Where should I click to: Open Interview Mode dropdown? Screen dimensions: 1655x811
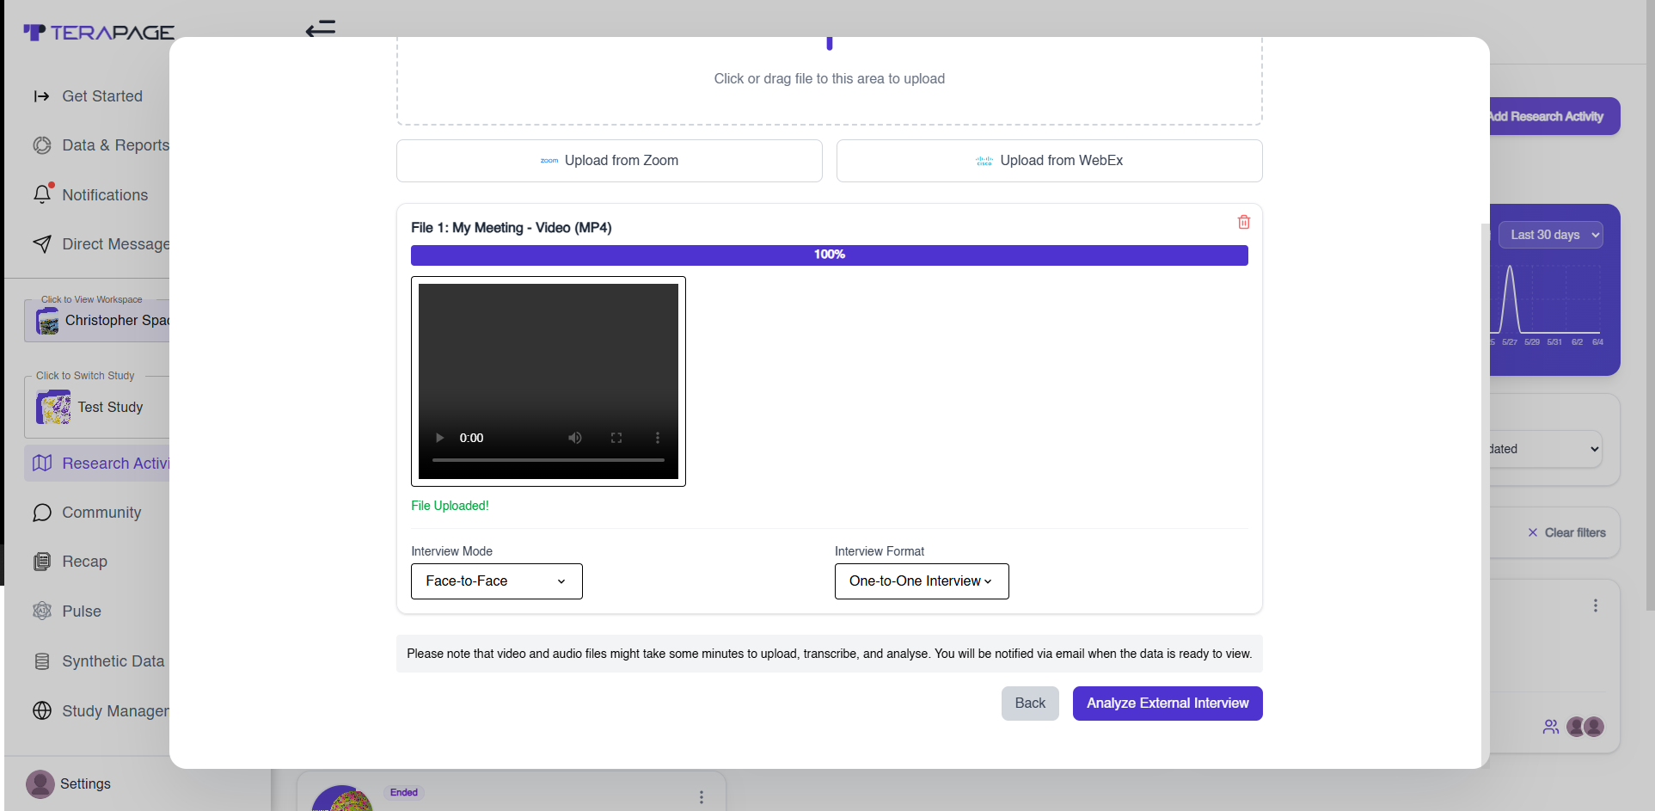[497, 581]
